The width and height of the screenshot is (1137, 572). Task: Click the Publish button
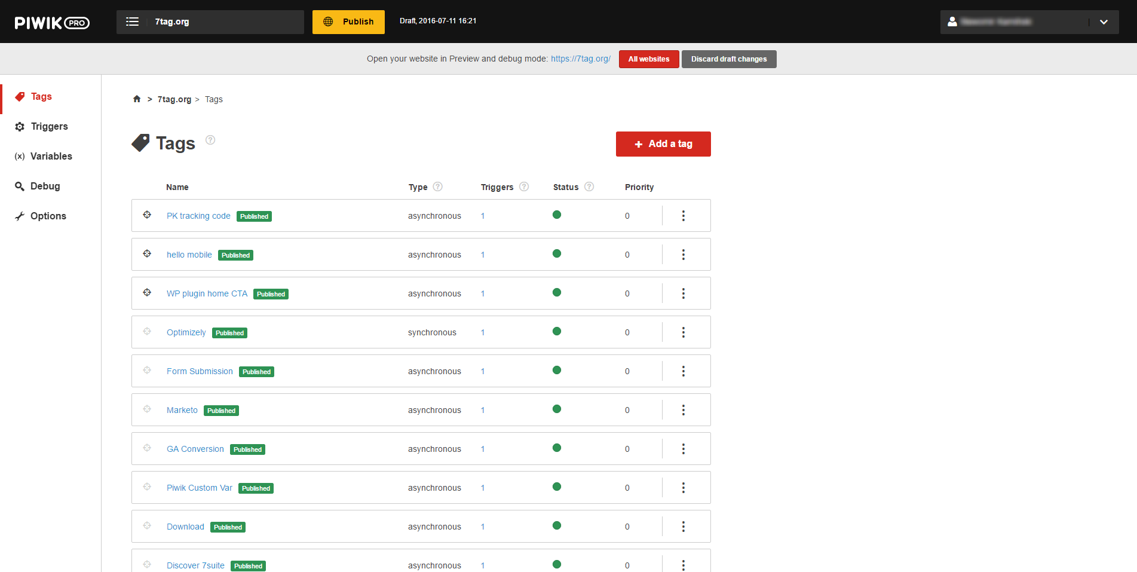point(348,22)
